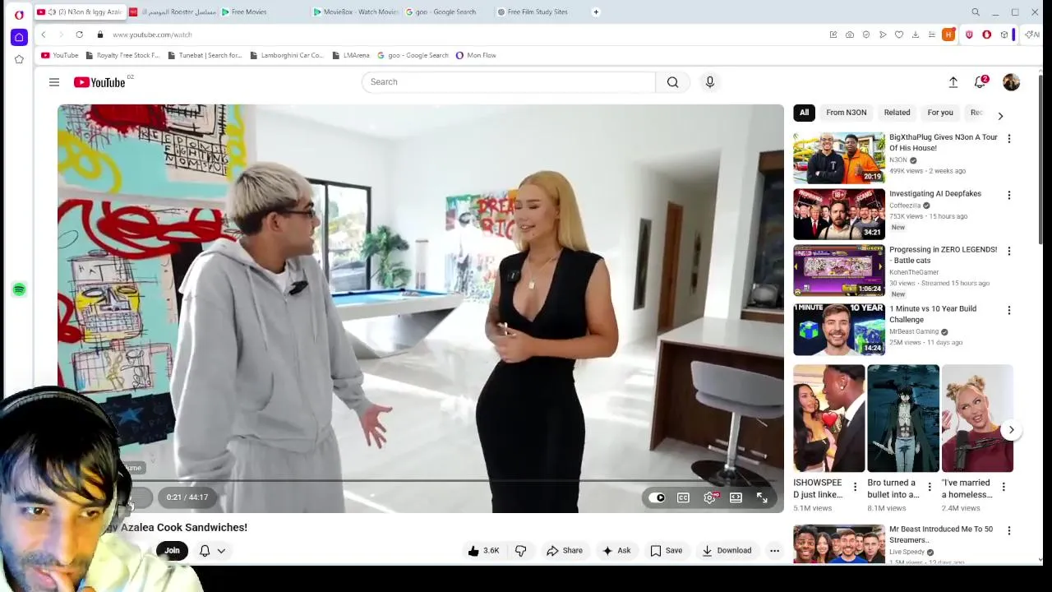Screen dimensions: 1052x592
Task: Open options menu for BigXthaPlug video
Action: click(x=1009, y=139)
